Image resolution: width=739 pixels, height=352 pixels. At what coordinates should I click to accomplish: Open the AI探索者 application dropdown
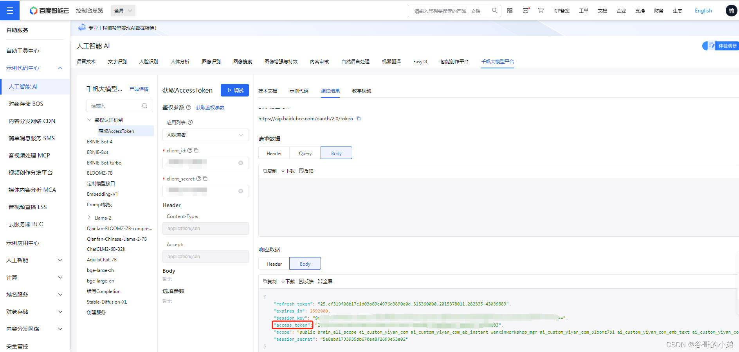pyautogui.click(x=205, y=135)
